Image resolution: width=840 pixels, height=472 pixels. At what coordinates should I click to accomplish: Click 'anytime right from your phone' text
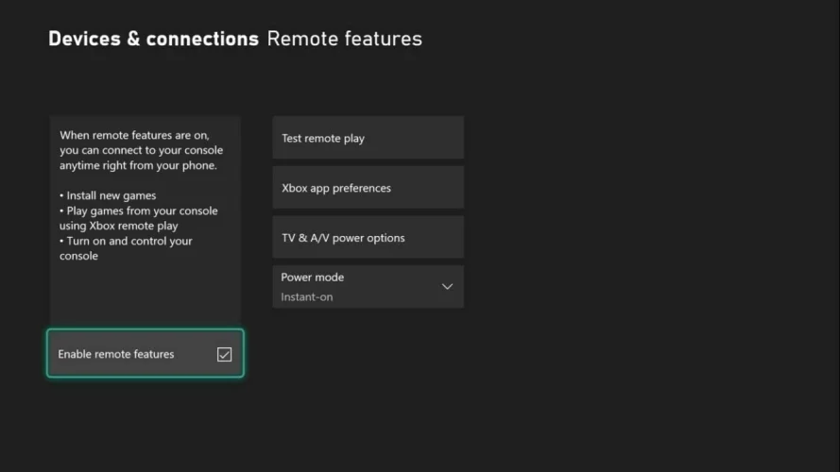(x=138, y=165)
